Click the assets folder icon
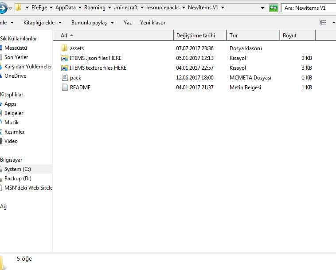The image size is (336, 270). (64, 48)
